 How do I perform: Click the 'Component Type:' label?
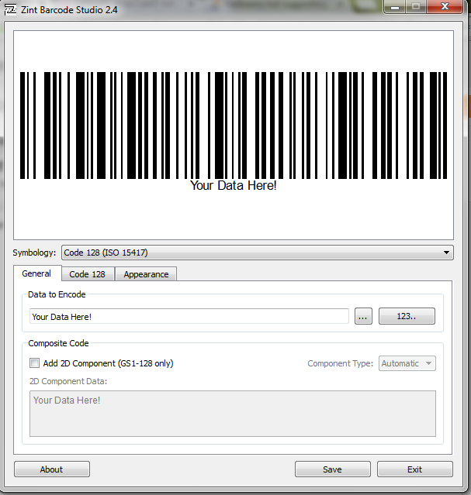(x=341, y=363)
